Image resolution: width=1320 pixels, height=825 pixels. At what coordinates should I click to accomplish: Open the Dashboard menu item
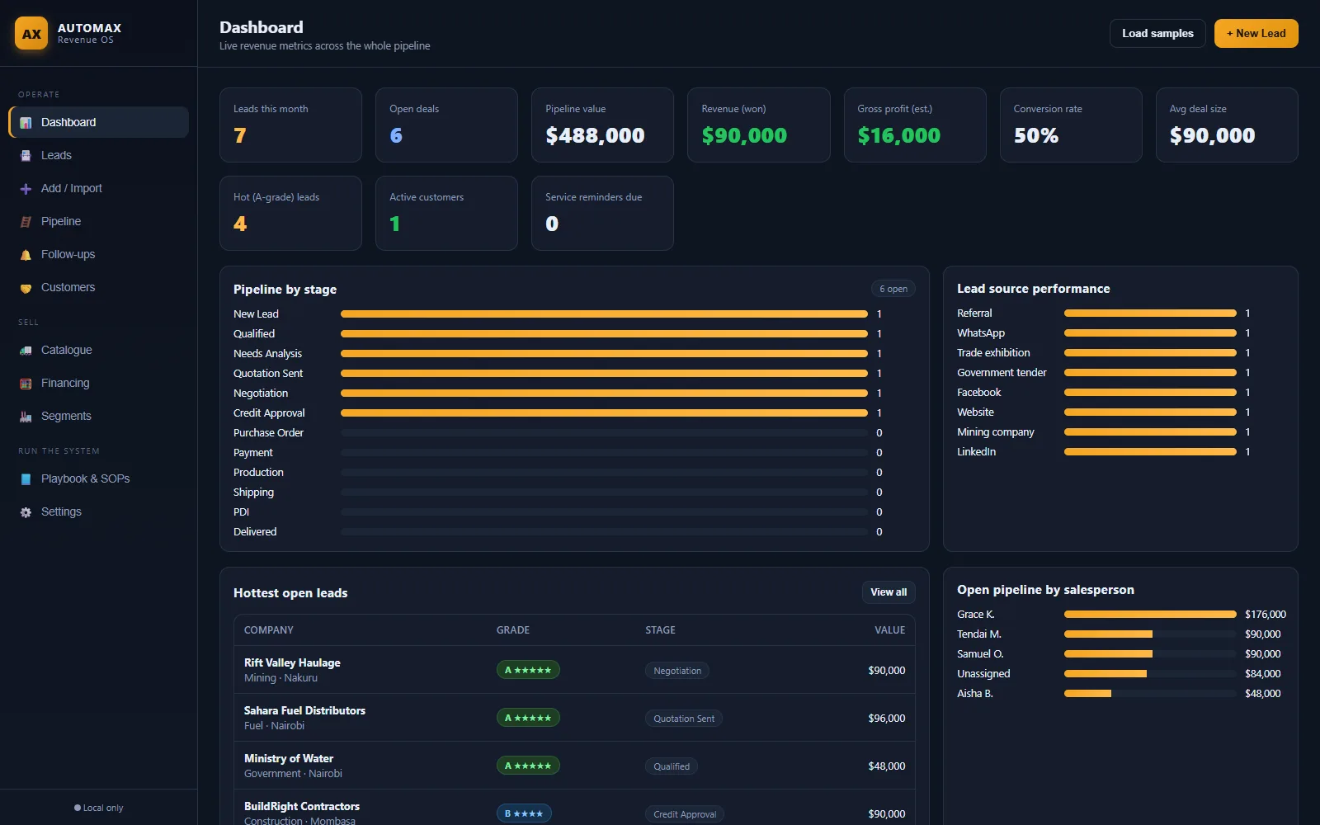pos(98,122)
